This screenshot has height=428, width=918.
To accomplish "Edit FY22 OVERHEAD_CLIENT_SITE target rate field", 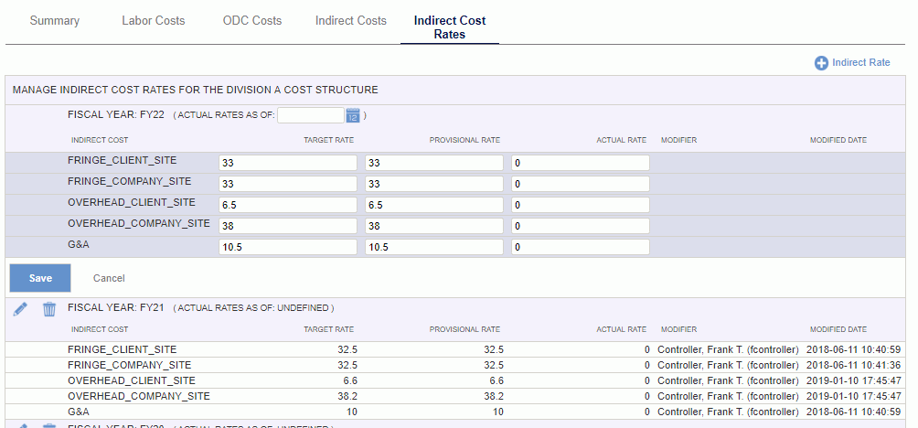I will (x=288, y=205).
